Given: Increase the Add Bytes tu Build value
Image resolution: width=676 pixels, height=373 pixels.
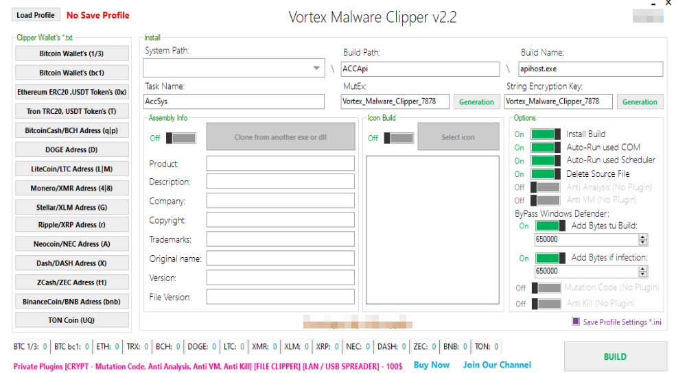Looking at the screenshot, I should (643, 237).
